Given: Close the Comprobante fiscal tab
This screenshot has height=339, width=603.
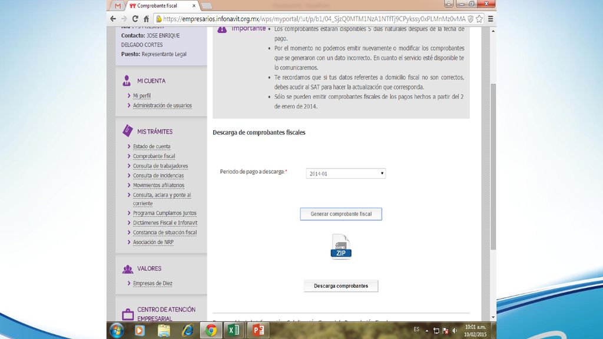Looking at the screenshot, I should click(x=194, y=6).
